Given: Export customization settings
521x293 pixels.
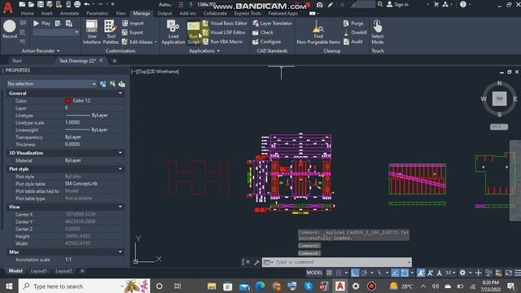Looking at the screenshot, I should pyautogui.click(x=133, y=33).
